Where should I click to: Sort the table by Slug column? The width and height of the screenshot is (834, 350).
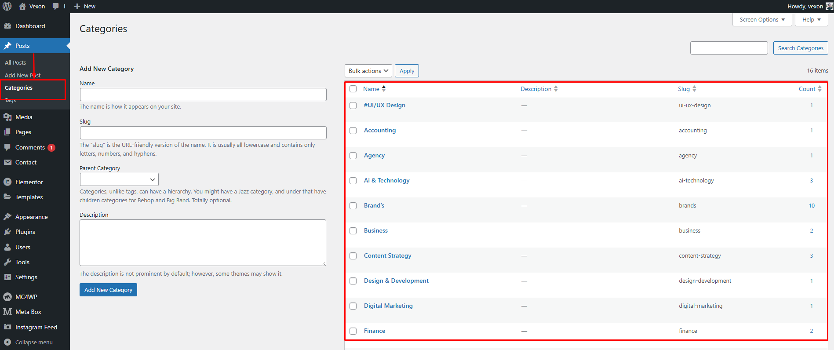(687, 89)
